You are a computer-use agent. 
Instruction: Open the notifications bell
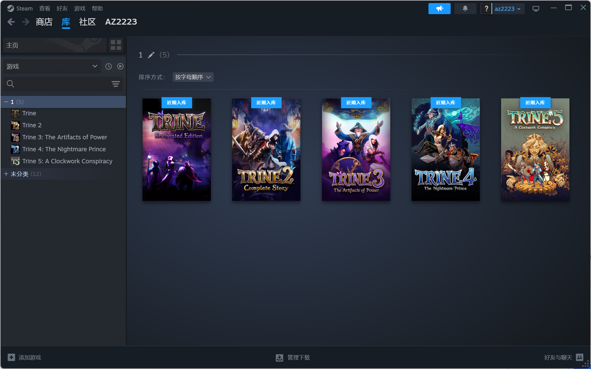click(465, 9)
